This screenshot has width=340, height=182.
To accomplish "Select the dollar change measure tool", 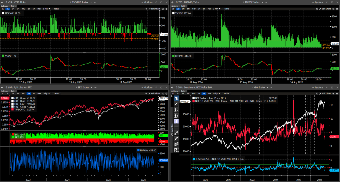I will (x=177, y=116).
